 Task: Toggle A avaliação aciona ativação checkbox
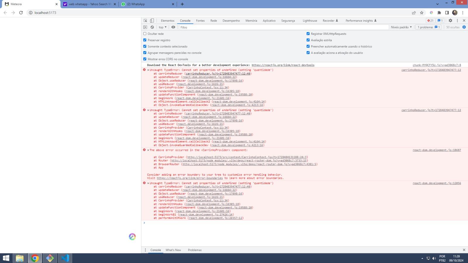pyautogui.click(x=308, y=53)
